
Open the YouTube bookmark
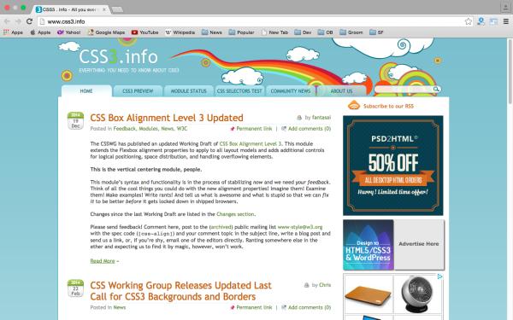coord(145,32)
